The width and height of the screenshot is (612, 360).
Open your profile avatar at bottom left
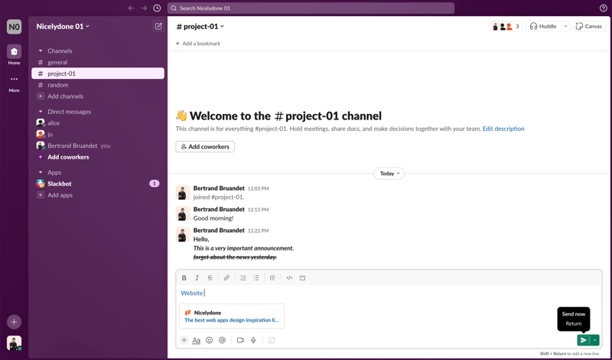(x=14, y=343)
